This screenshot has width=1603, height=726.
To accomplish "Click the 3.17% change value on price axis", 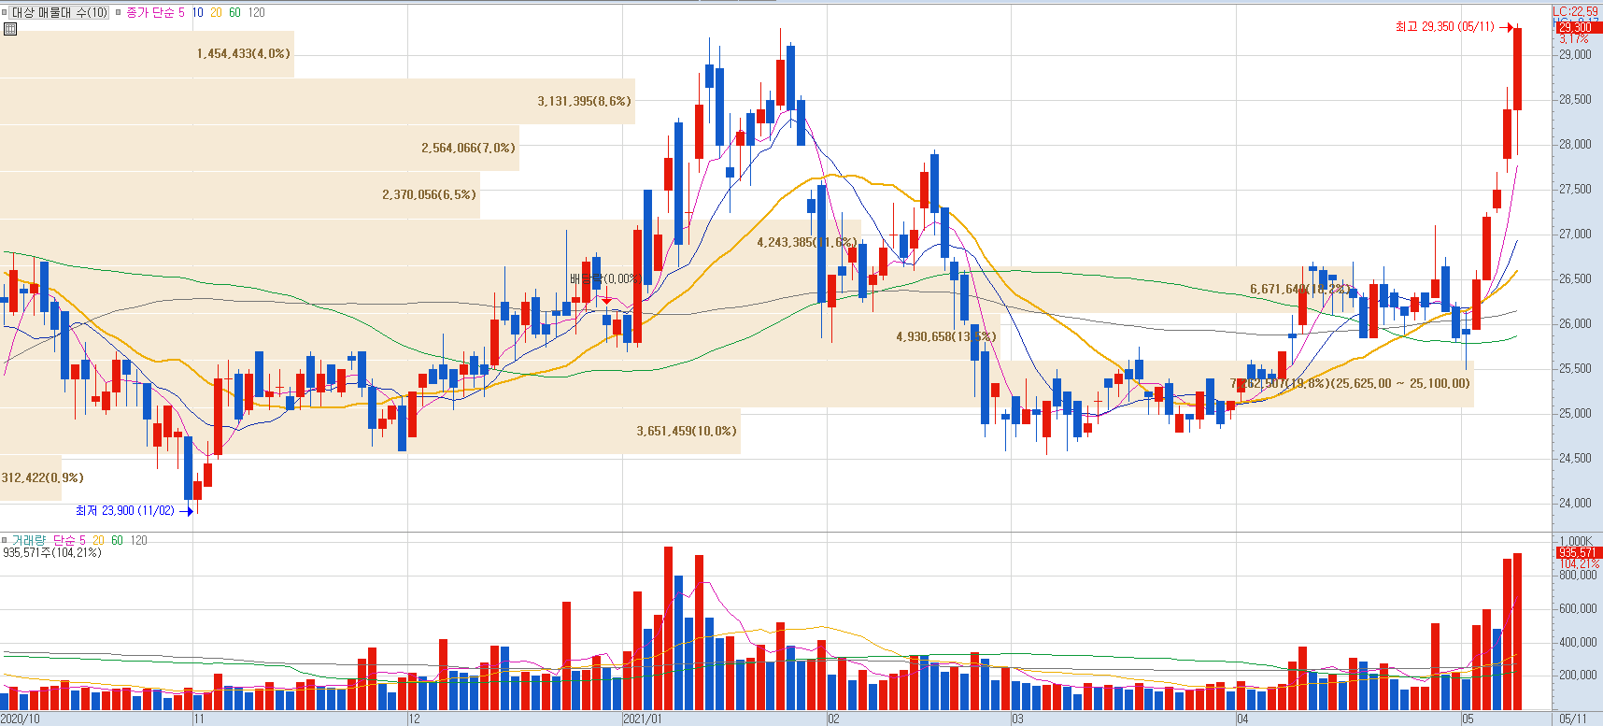I will point(1574,39).
